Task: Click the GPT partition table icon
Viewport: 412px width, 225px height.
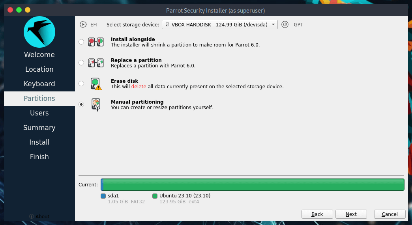Action: [285, 24]
